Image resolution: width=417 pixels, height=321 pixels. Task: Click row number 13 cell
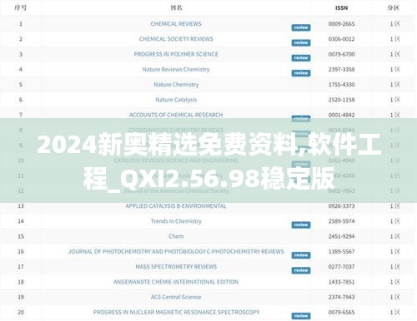[x=21, y=206]
